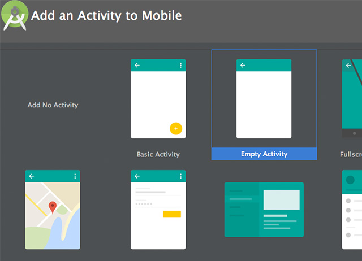
Task: Click the Android Studio logo icon
Action: 15,18
